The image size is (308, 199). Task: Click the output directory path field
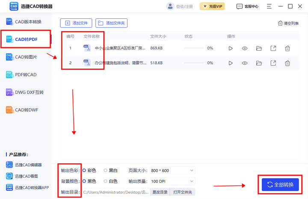(x=116, y=192)
